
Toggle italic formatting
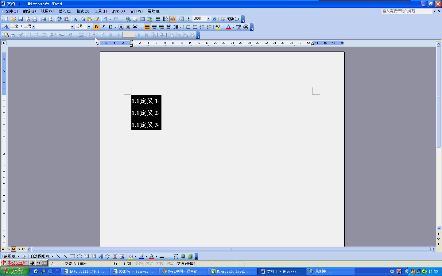pyautogui.click(x=103, y=27)
